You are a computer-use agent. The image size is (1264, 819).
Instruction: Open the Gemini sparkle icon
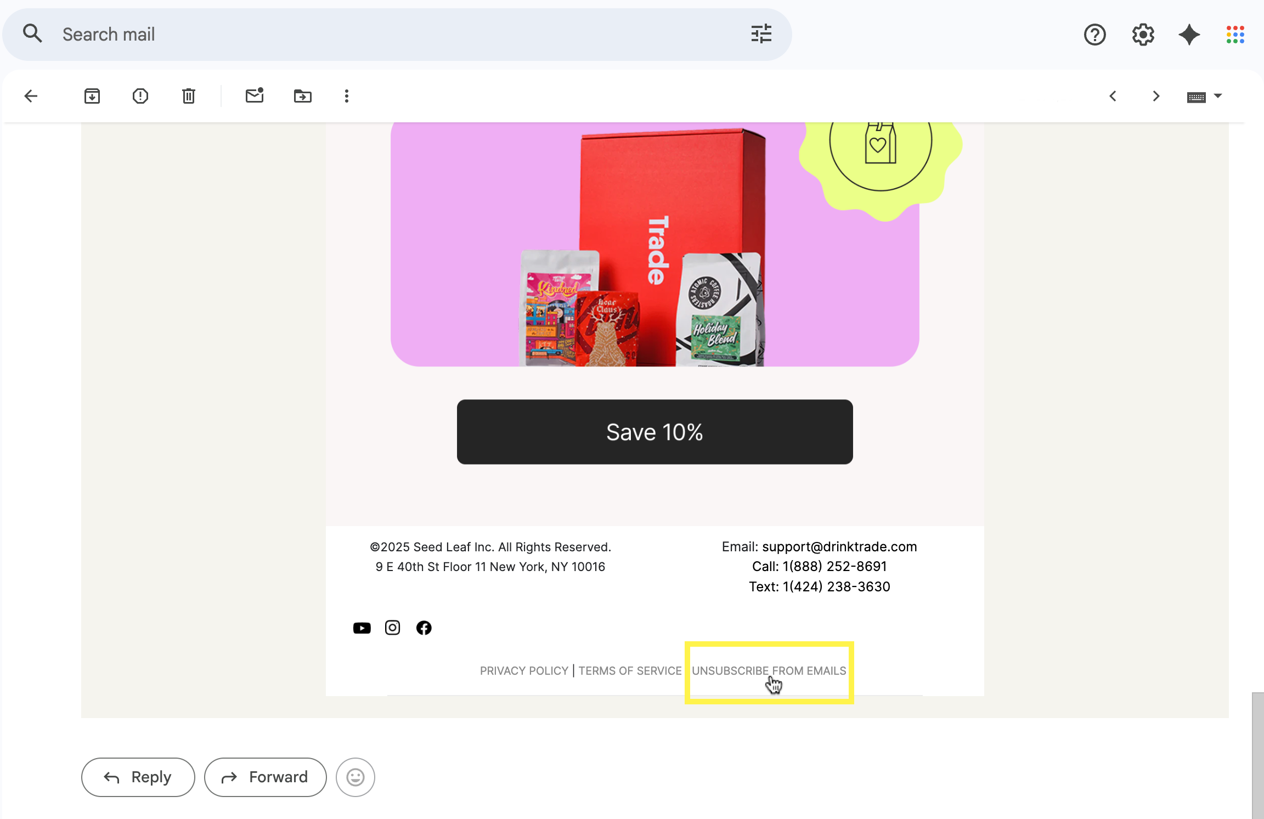1189,35
